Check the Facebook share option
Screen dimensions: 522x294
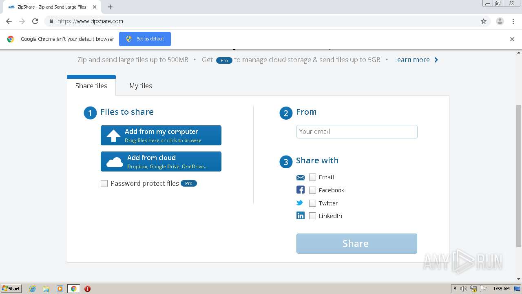point(313,190)
